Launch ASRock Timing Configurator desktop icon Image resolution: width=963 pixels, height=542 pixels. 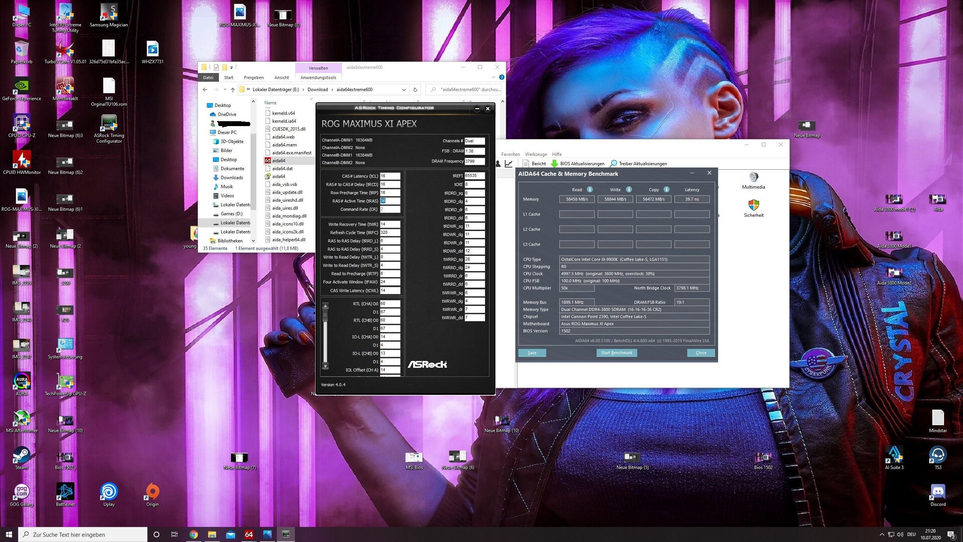(x=109, y=129)
